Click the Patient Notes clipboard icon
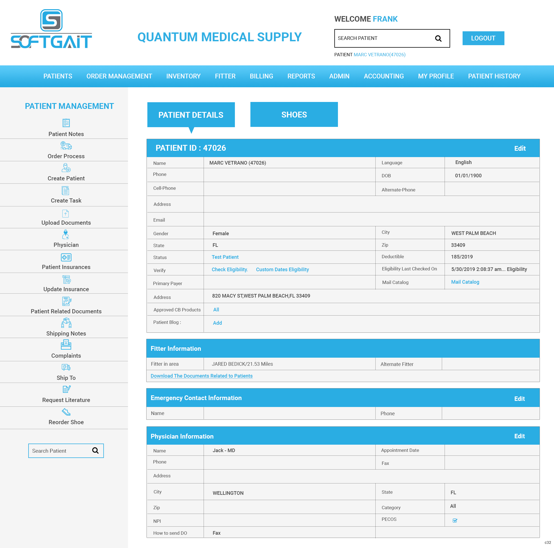The image size is (554, 548). (x=66, y=123)
